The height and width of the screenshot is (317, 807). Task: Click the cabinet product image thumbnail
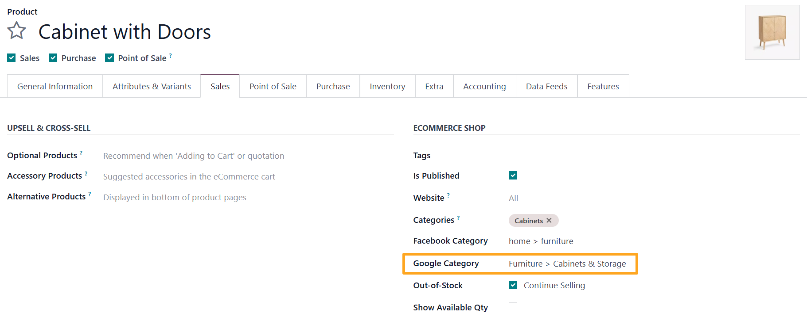coord(772,32)
